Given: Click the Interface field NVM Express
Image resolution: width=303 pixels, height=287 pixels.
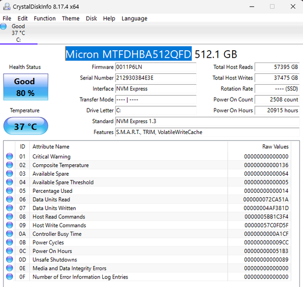Looking at the screenshot, I should (156, 89).
